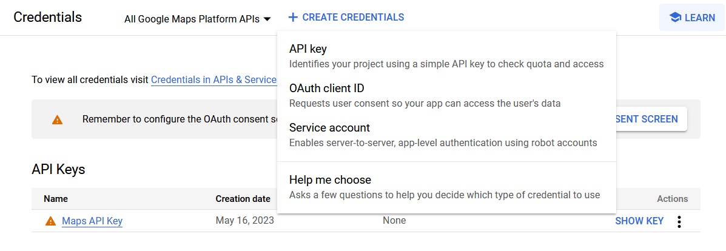Pick Help me choose in the menu

(x=446, y=187)
